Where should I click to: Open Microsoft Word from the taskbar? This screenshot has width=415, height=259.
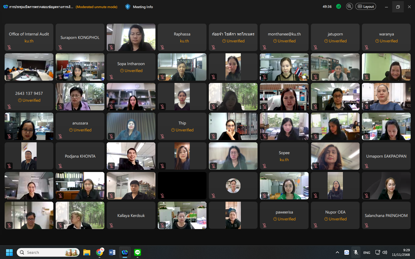click(112, 252)
